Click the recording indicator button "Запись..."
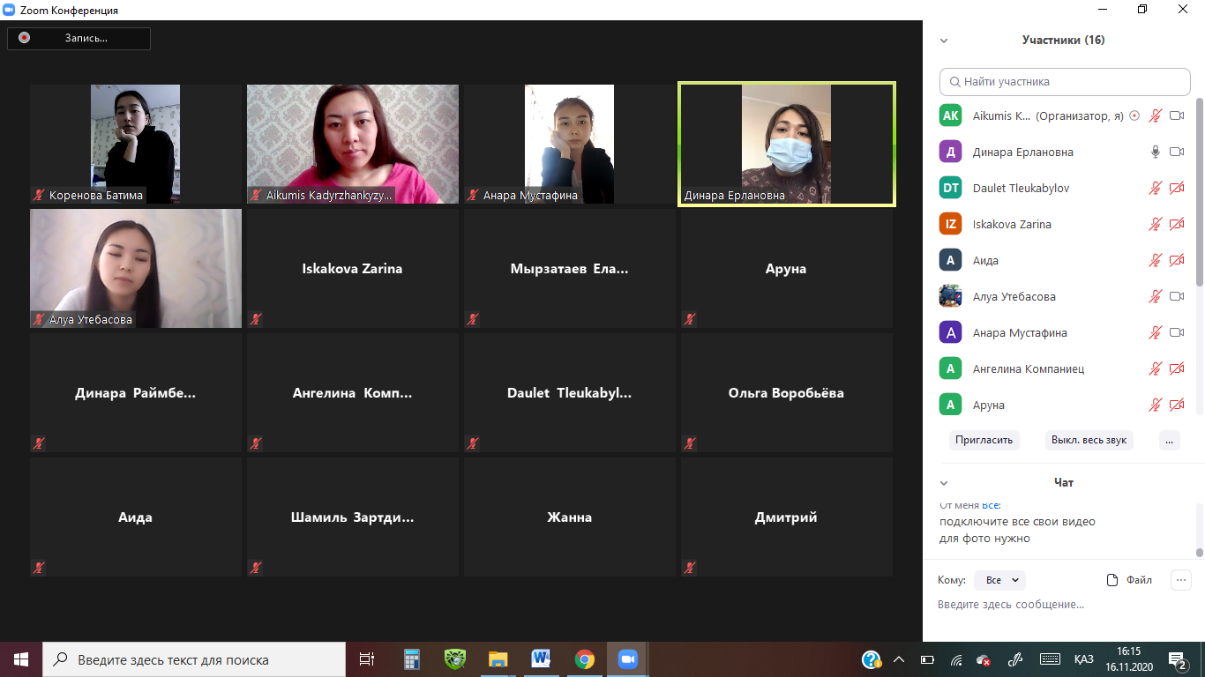 pyautogui.click(x=79, y=38)
